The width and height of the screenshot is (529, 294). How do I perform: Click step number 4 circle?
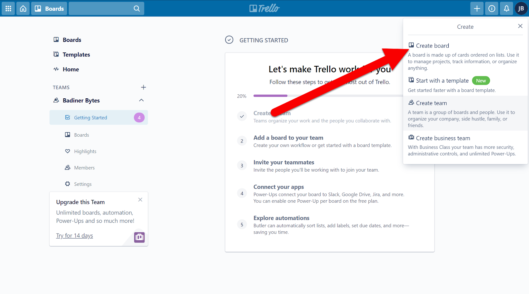click(x=242, y=193)
